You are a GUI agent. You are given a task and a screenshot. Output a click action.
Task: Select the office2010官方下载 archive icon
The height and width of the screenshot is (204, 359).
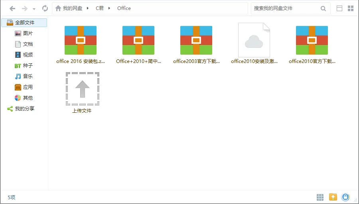312,40
